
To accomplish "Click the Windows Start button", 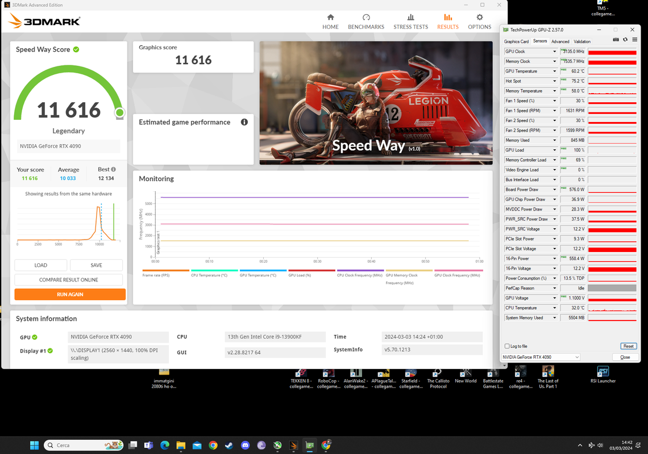I will pyautogui.click(x=34, y=445).
